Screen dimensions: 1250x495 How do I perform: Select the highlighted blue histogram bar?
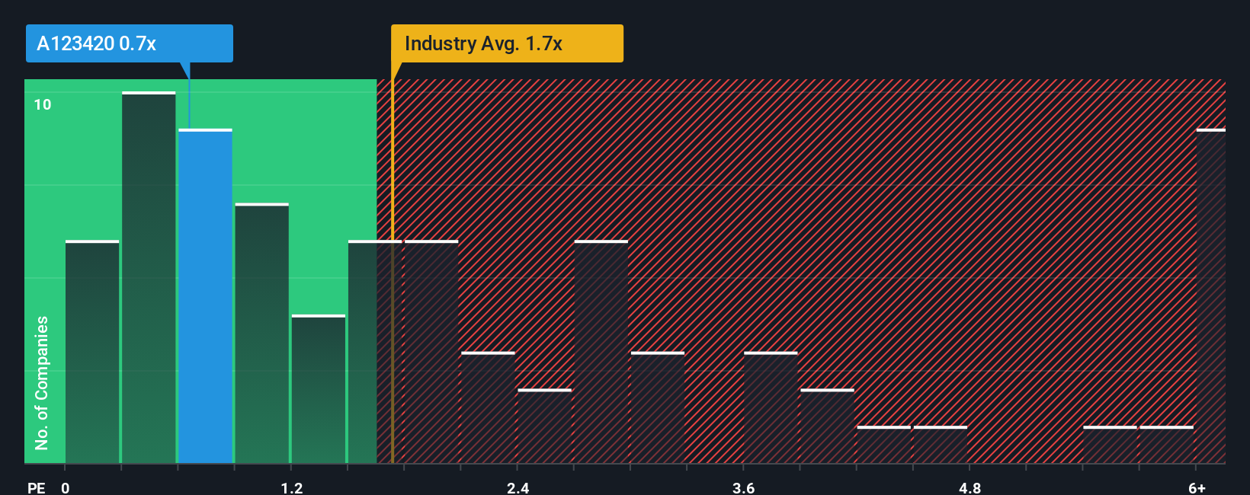[205, 296]
